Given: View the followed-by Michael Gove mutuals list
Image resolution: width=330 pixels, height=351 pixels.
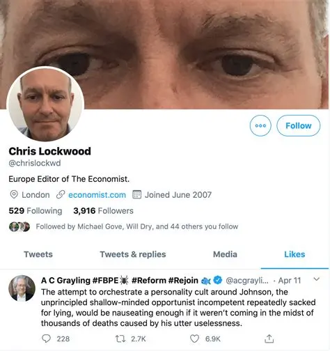Looking at the screenshot, I should coord(137,226).
